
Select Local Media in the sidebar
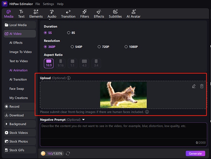click(x=19, y=25)
